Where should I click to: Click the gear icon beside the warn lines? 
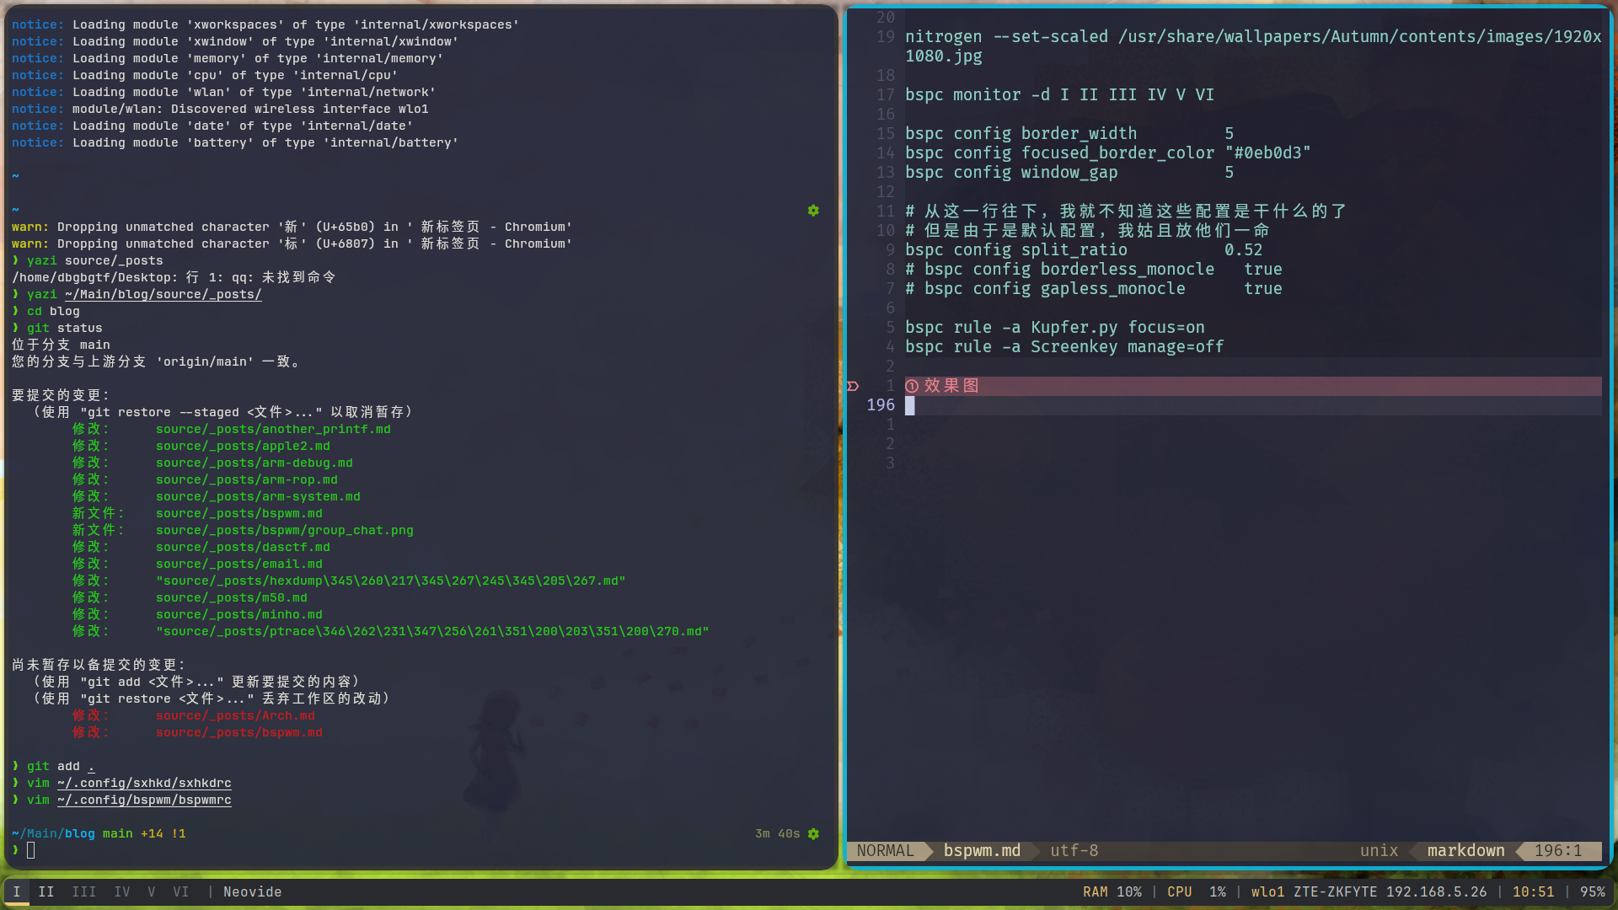click(813, 211)
